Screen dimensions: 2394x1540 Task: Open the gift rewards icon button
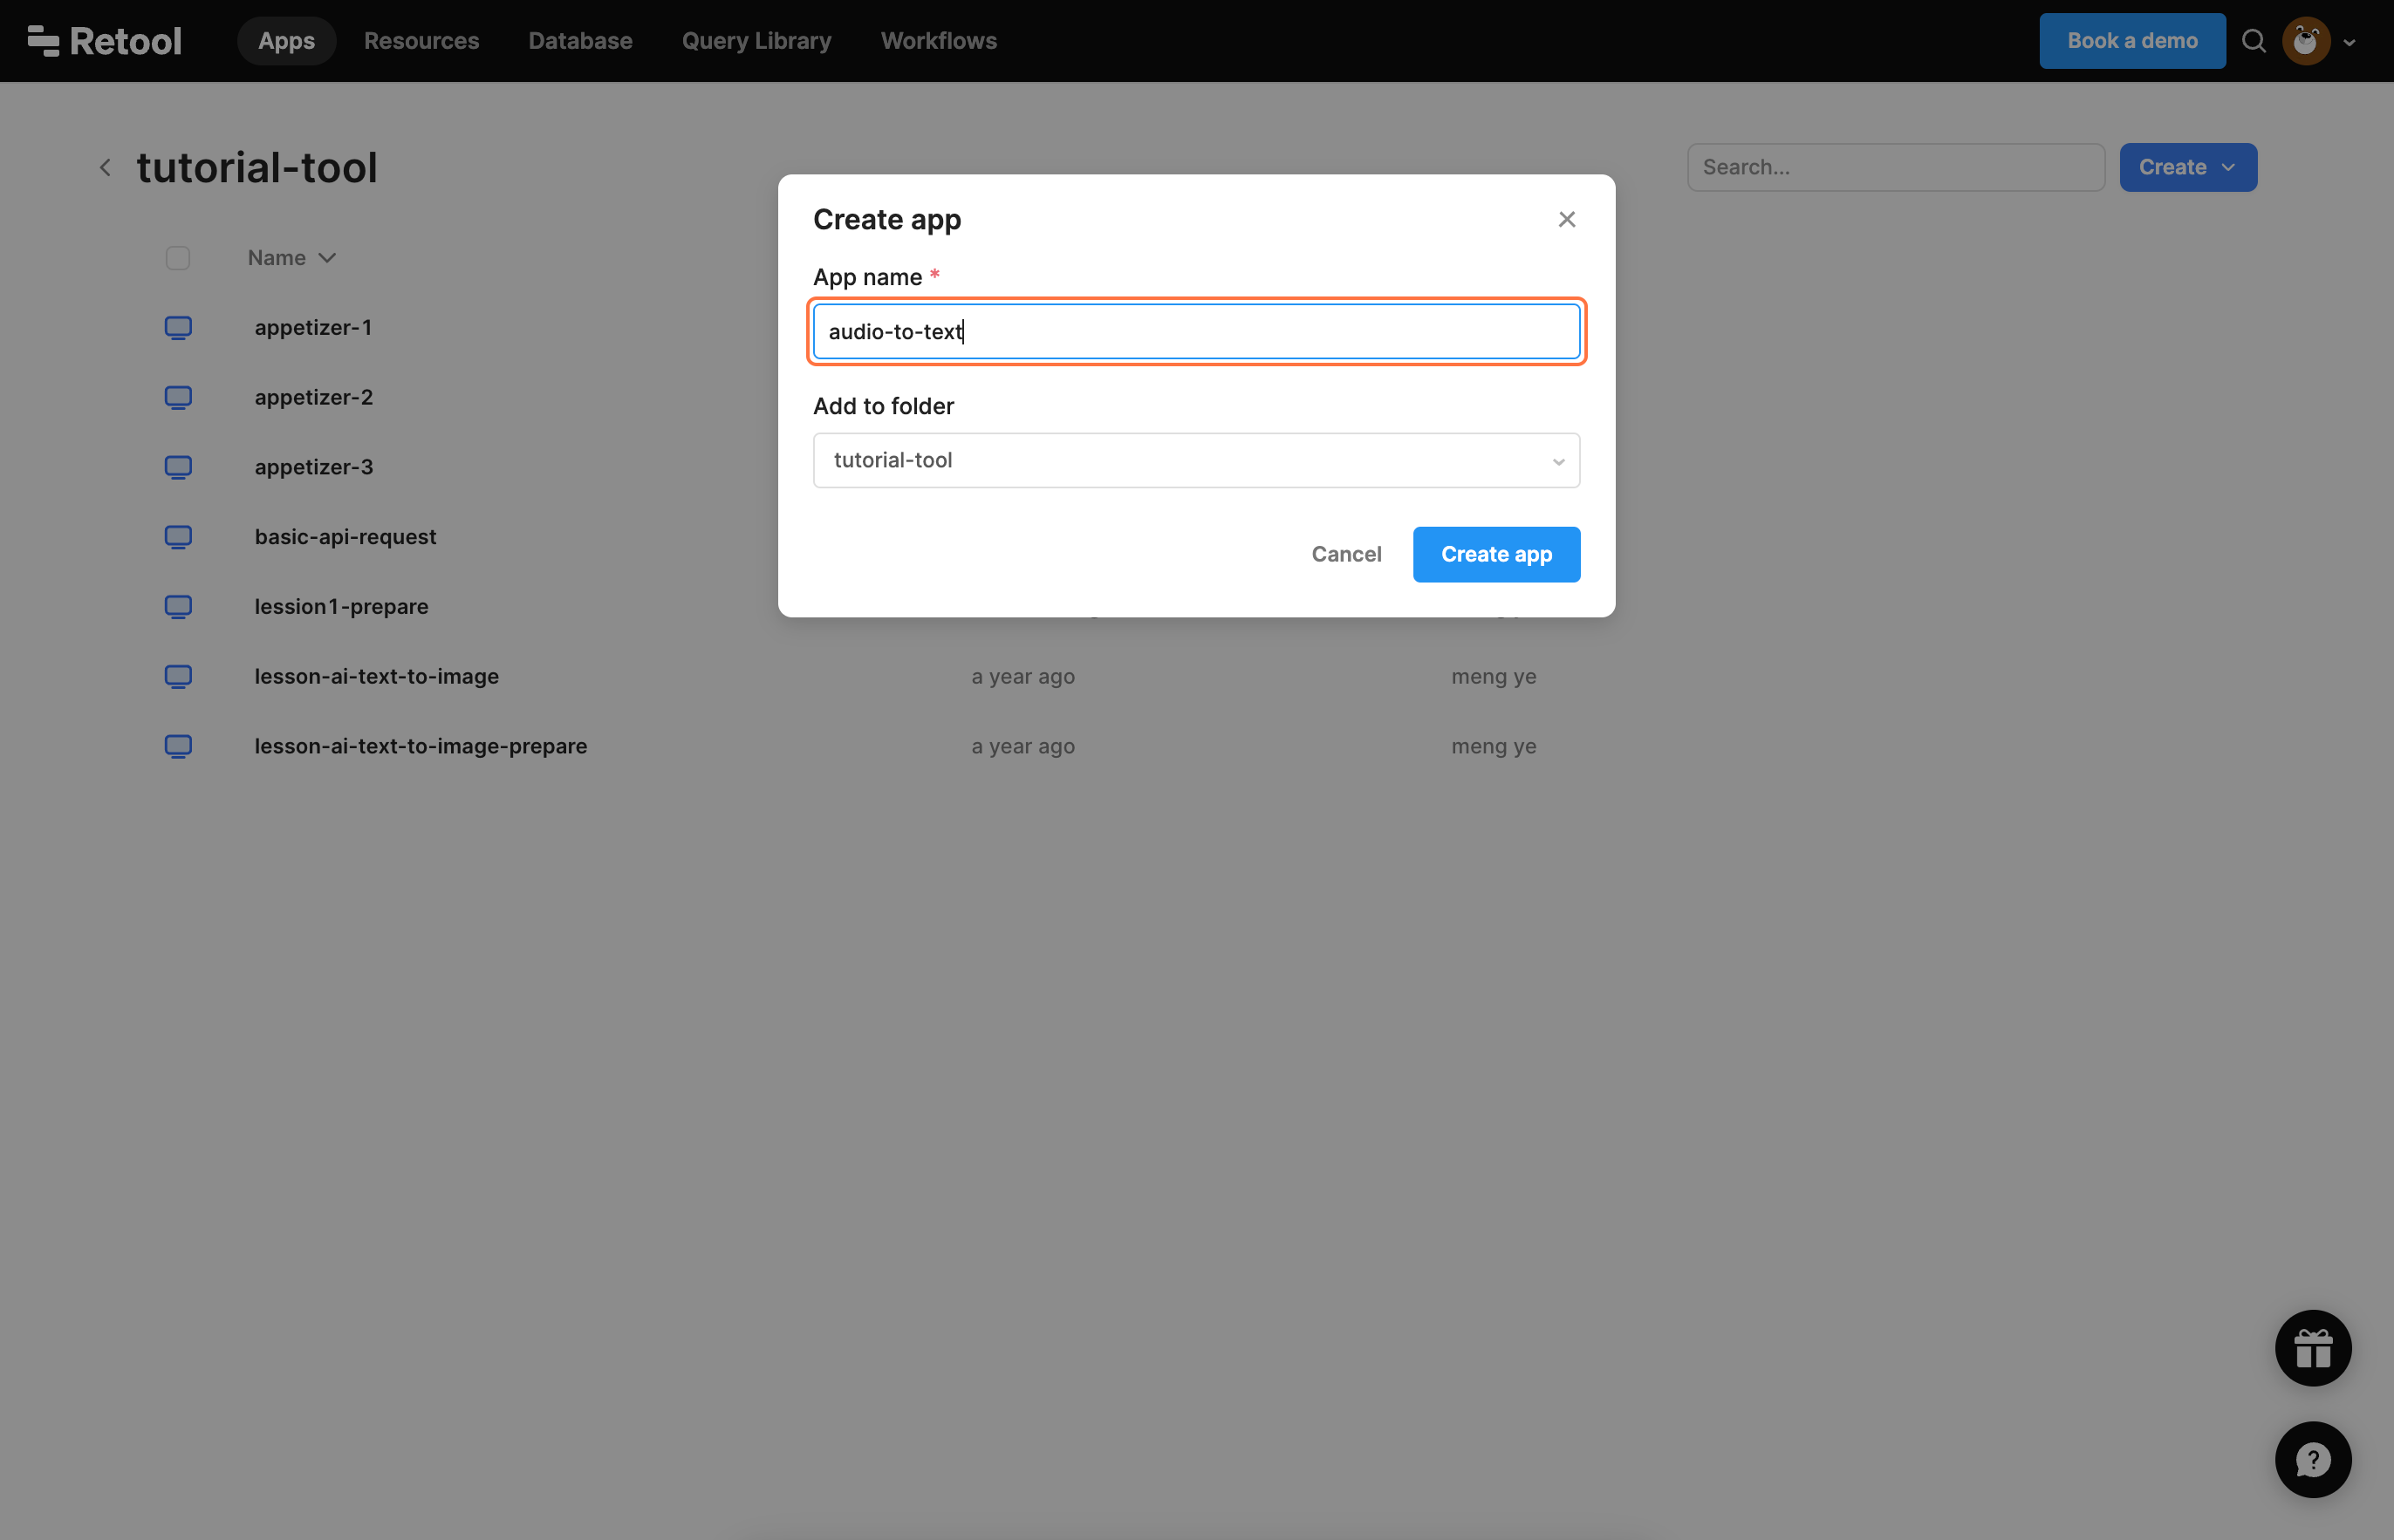2312,1348
